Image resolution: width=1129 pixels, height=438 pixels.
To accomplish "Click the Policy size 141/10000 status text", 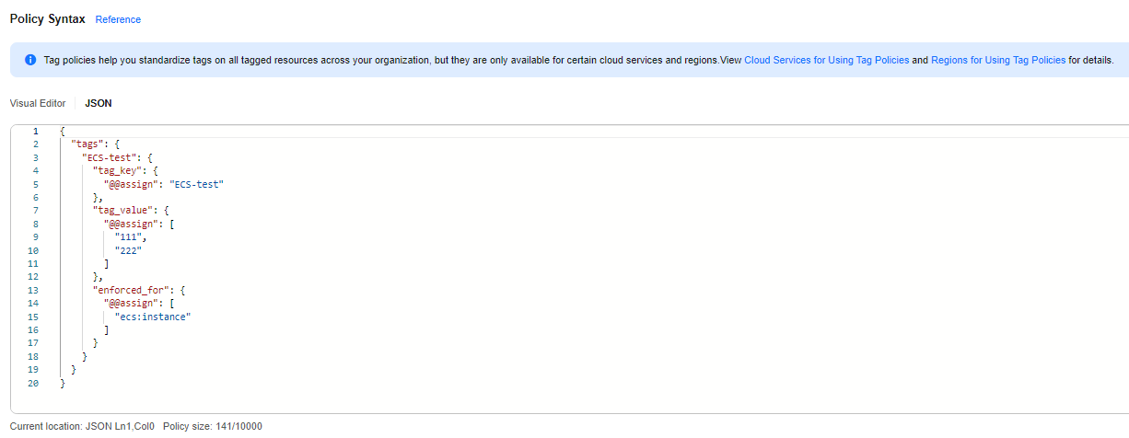I will pos(212,427).
